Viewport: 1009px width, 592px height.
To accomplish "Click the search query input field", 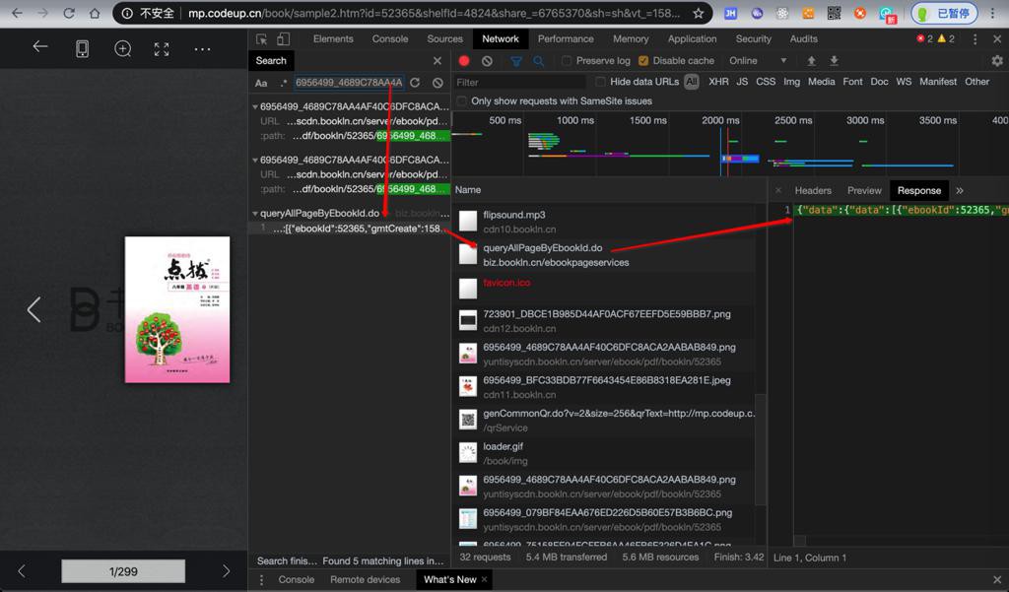I will point(349,83).
